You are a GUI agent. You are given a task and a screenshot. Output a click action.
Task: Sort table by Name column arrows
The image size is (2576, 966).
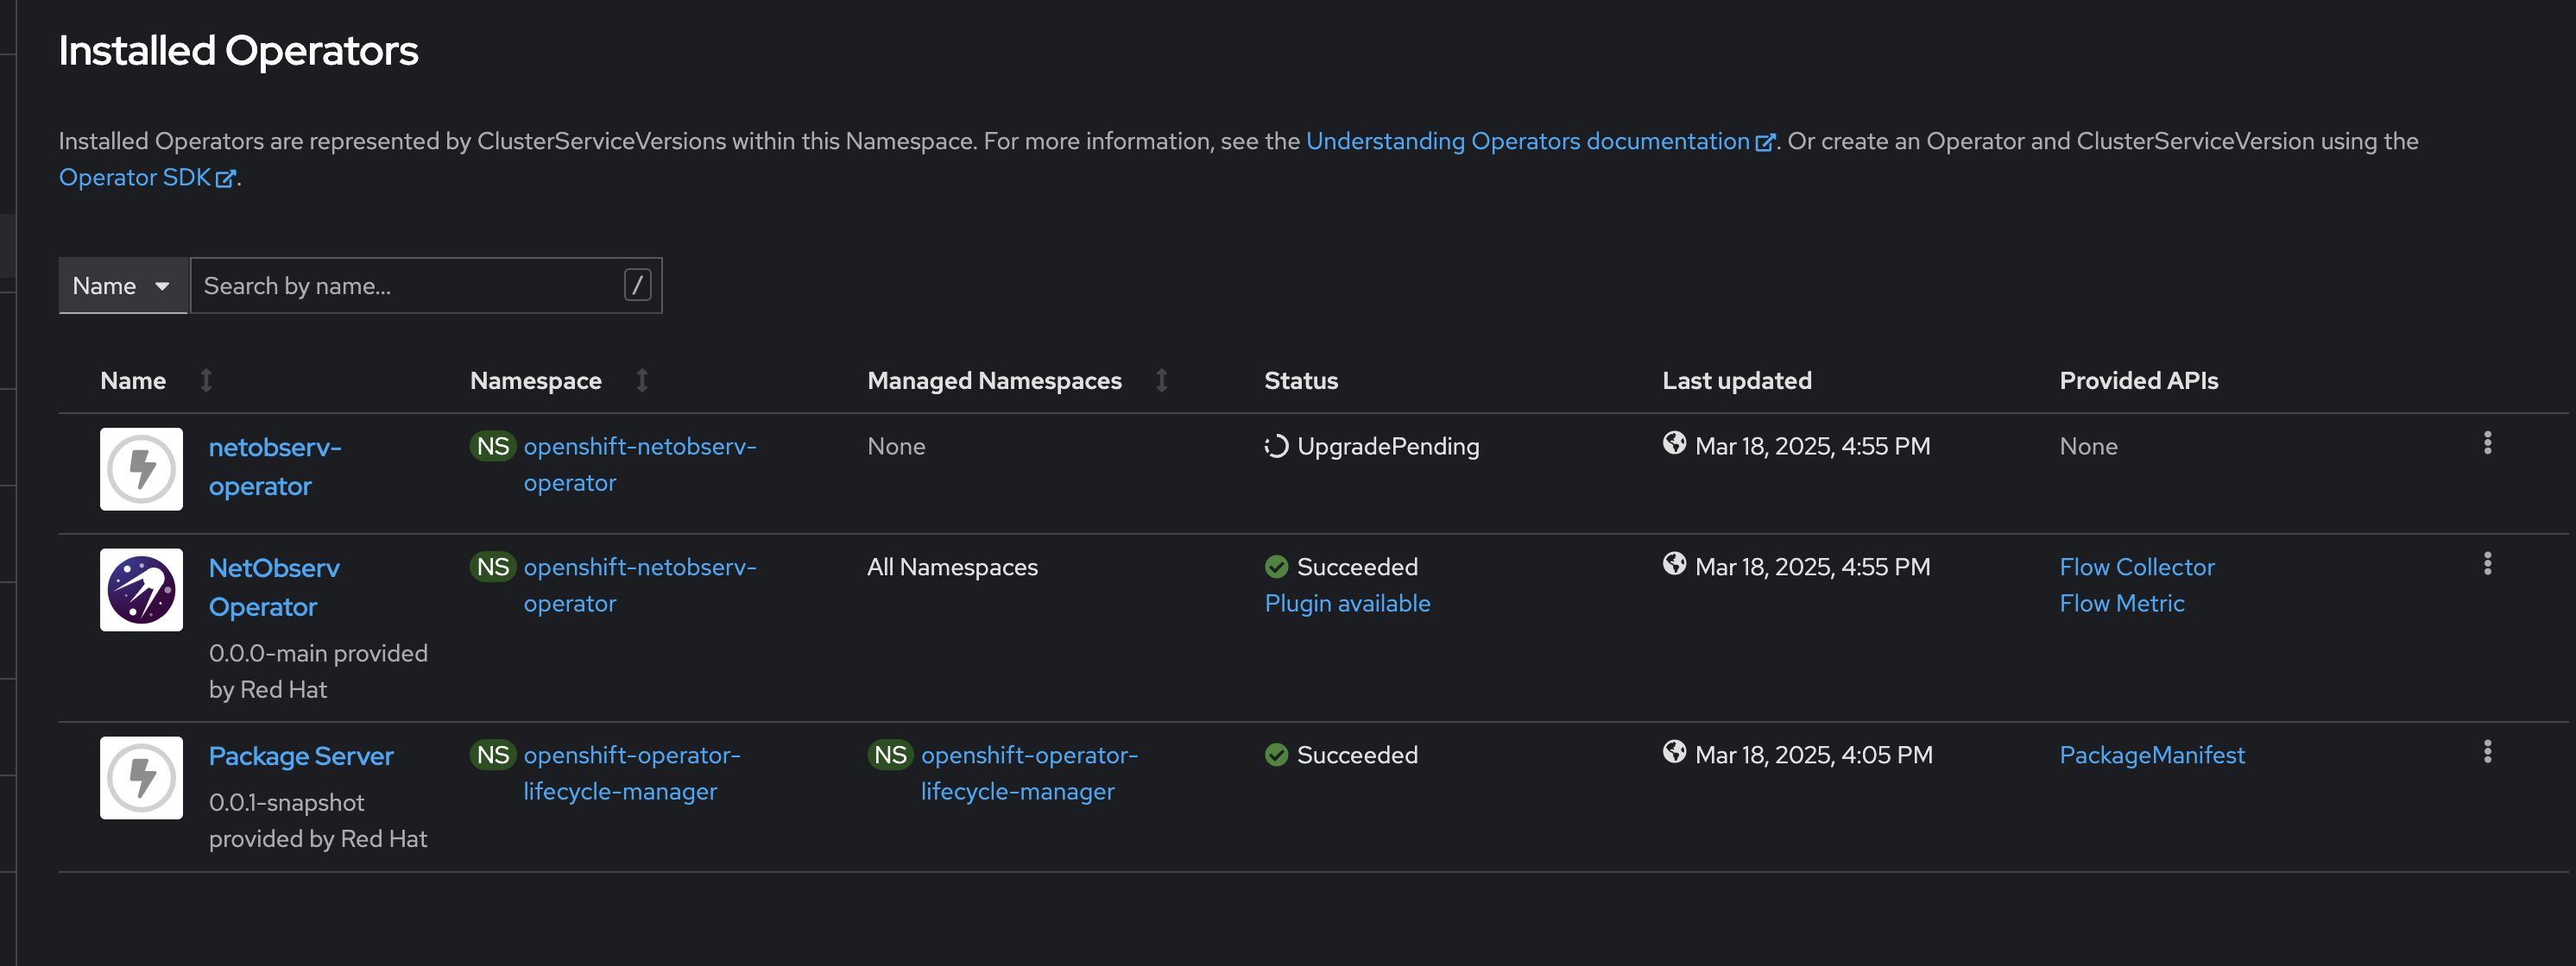click(x=206, y=380)
